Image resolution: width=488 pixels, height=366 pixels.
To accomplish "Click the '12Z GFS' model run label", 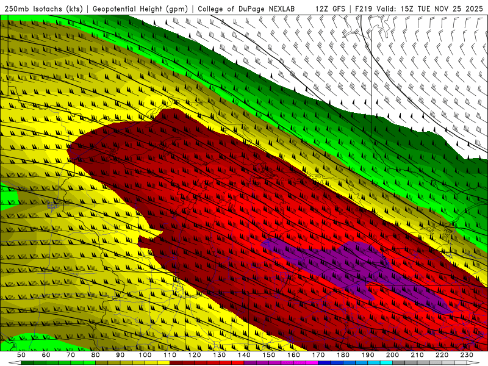I will pyautogui.click(x=330, y=9).
